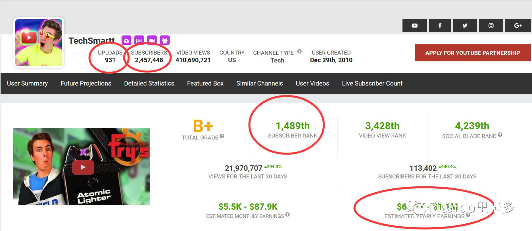Click help icon beside Estimated Yearly Earnings
532x231 pixels.
(468, 215)
